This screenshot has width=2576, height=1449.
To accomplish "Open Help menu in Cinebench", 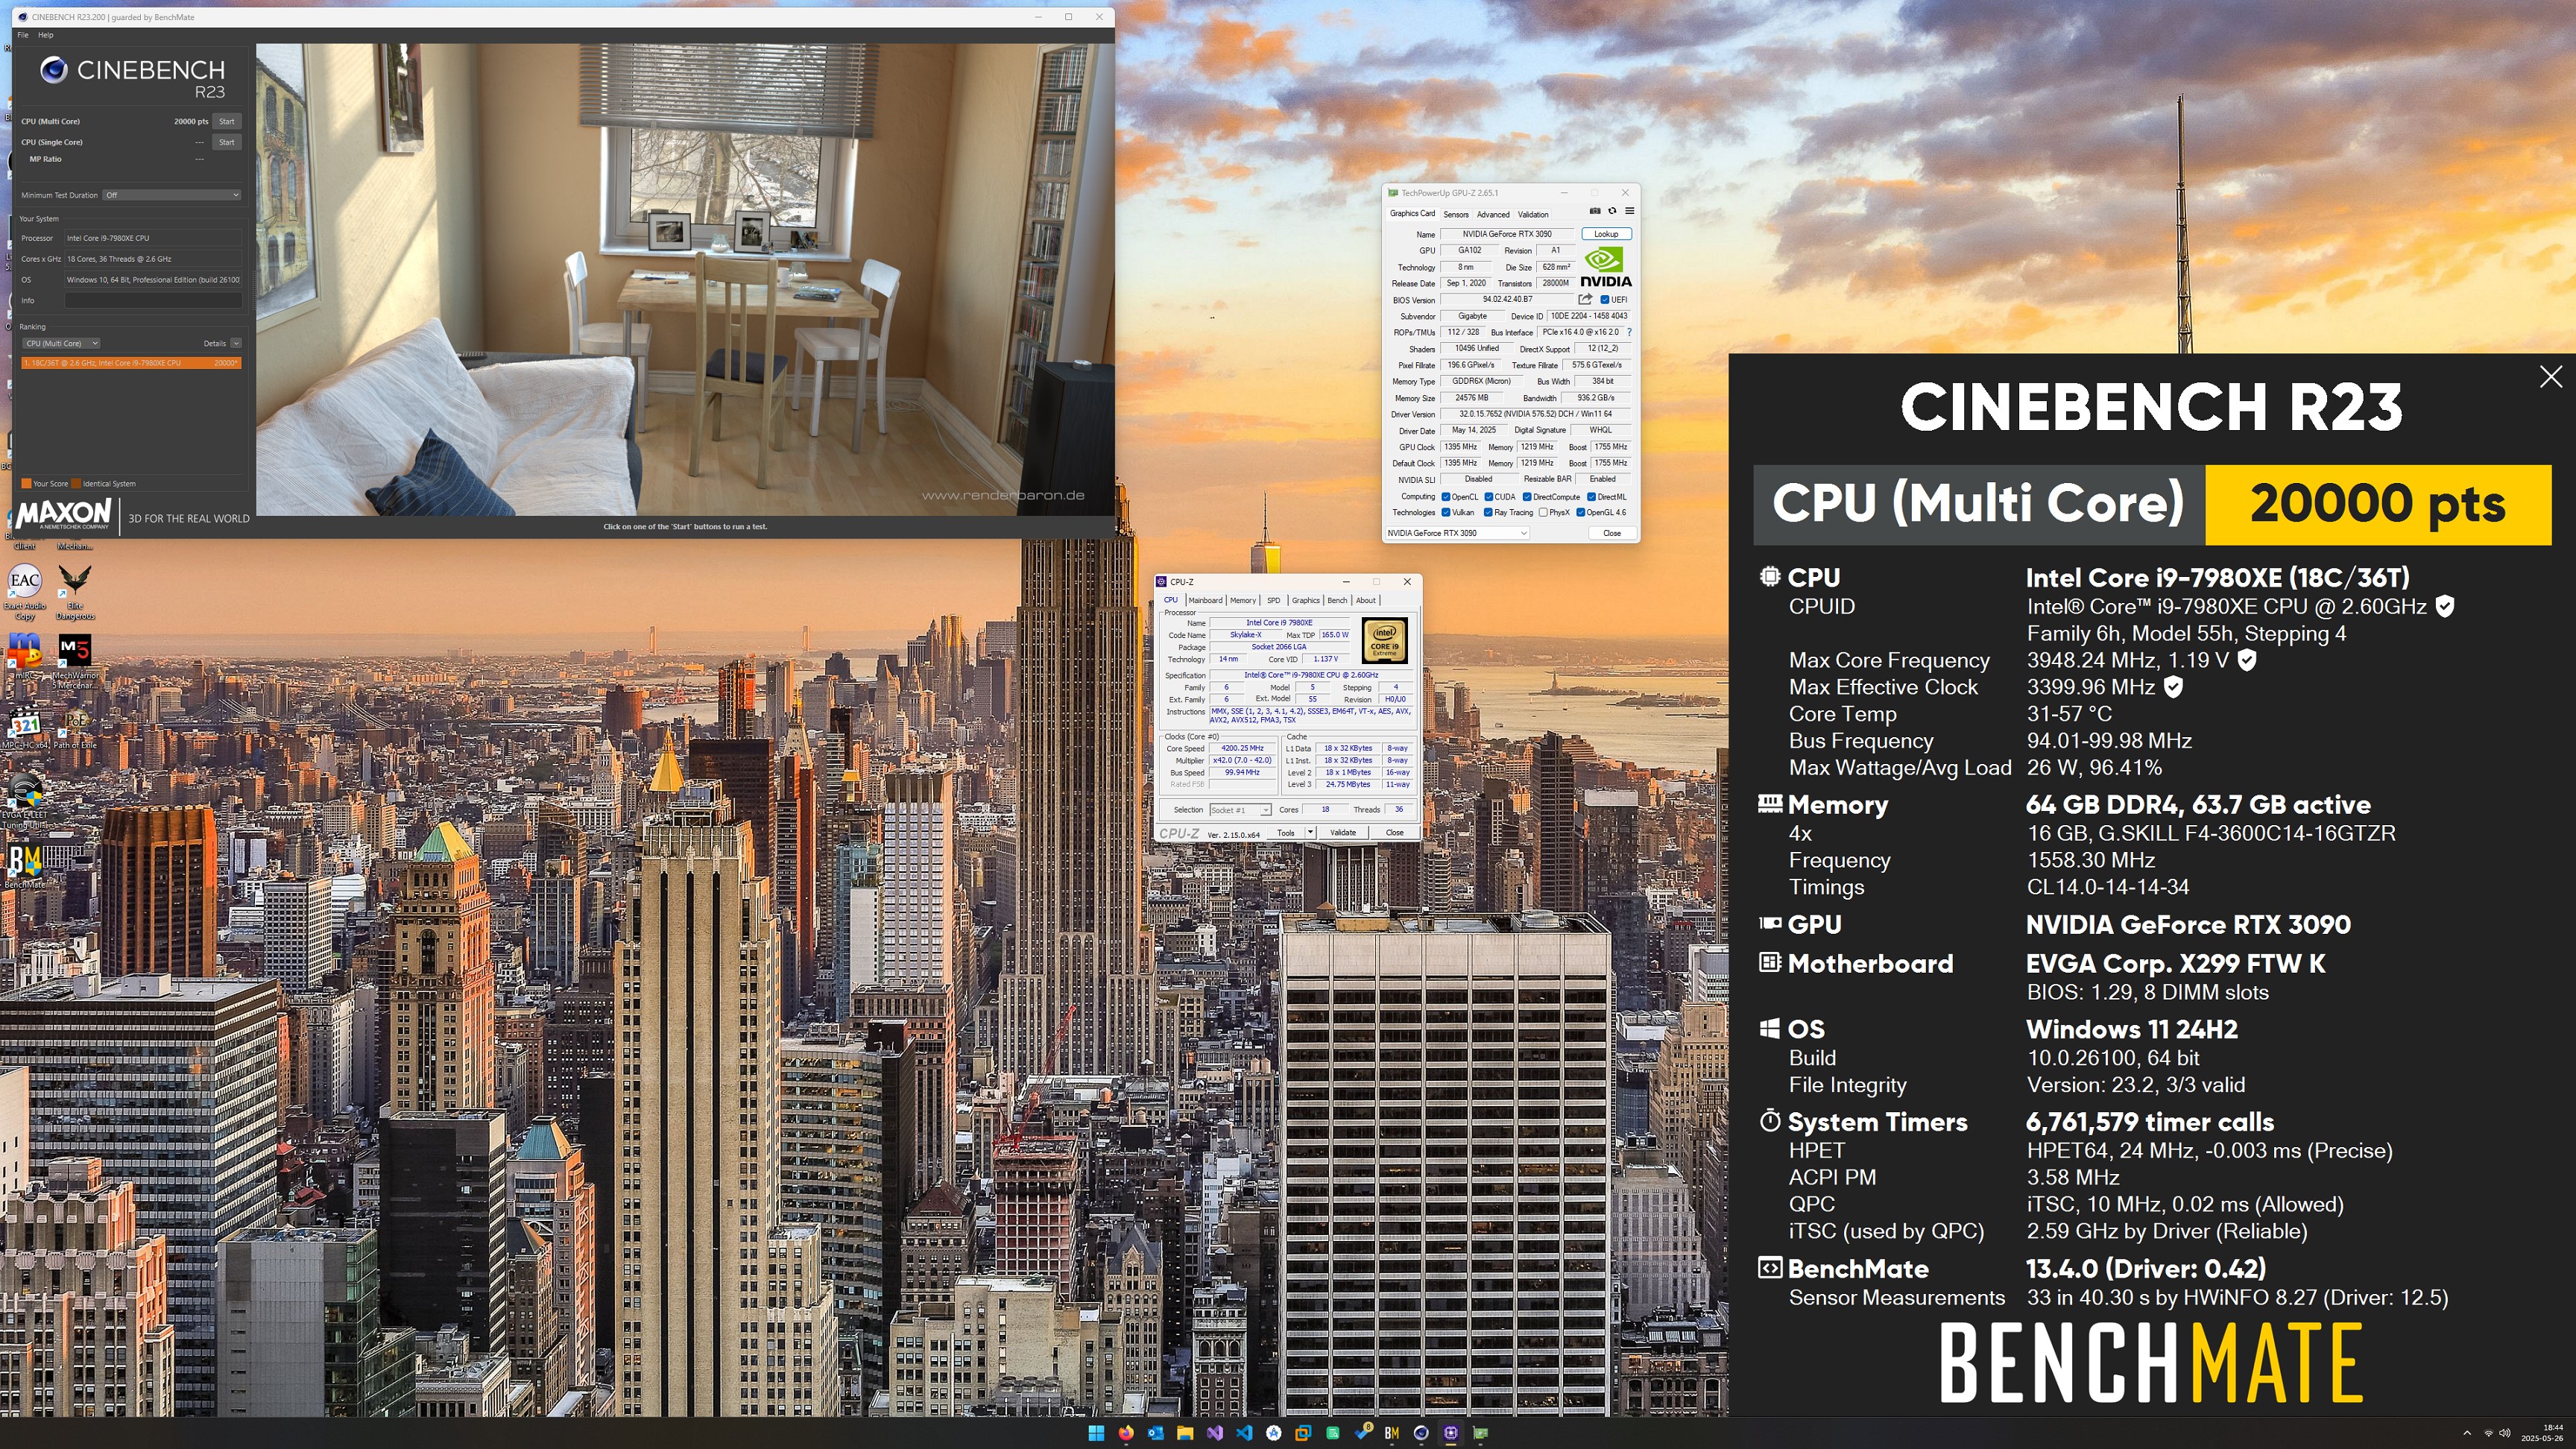I will pyautogui.click(x=45, y=35).
